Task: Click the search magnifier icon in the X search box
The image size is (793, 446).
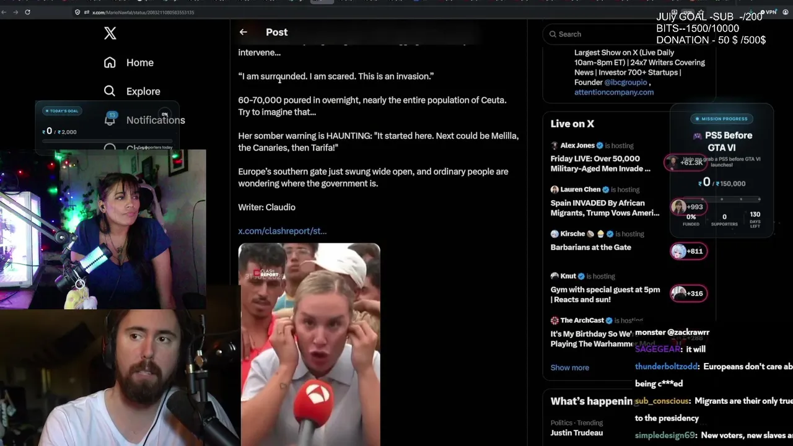Action: (x=553, y=34)
